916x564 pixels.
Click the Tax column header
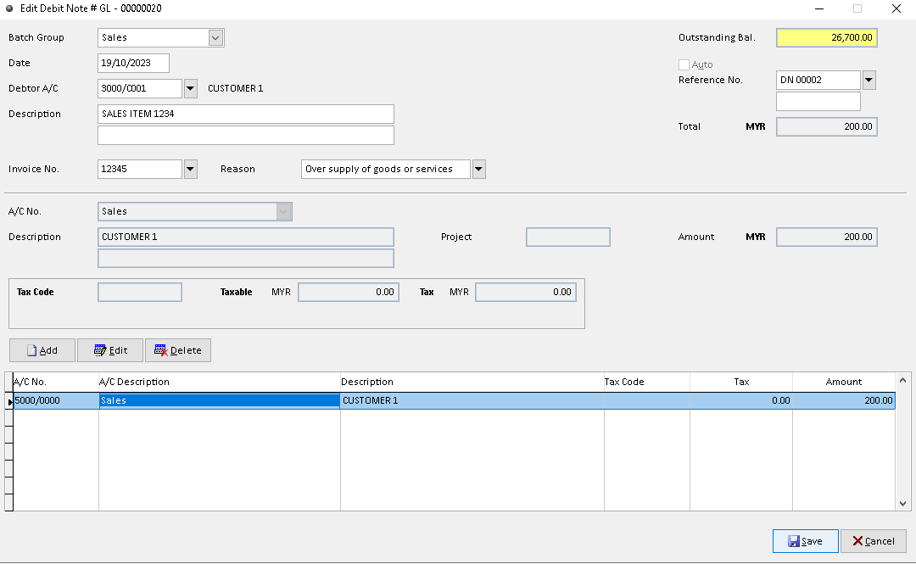click(741, 383)
